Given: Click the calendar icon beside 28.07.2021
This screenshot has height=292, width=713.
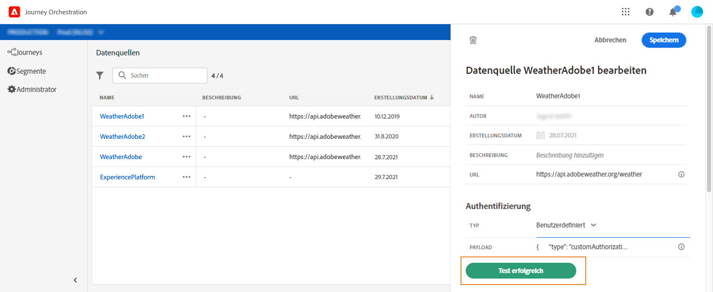Looking at the screenshot, I should coord(541,135).
